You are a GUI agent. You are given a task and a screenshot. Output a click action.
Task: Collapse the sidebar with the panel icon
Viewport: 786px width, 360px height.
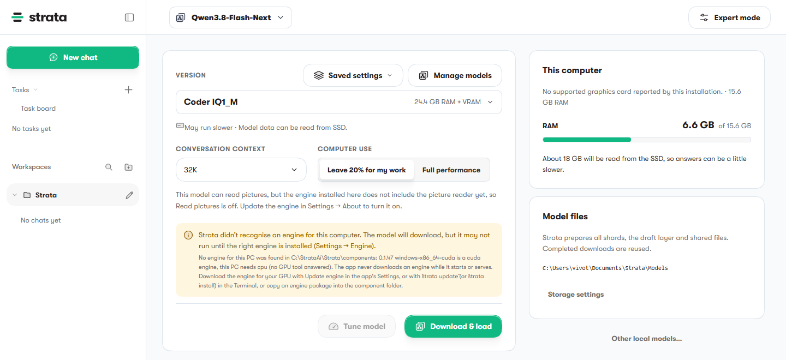(x=129, y=17)
